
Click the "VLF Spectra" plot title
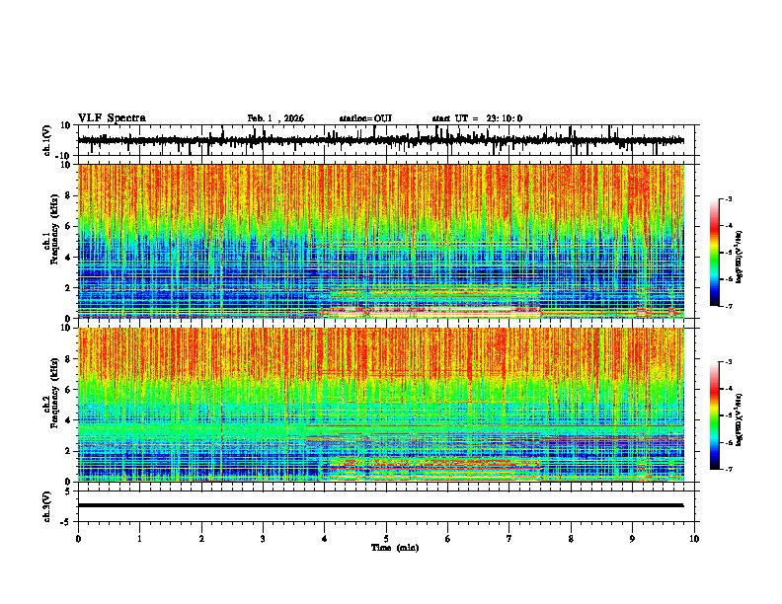pyautogui.click(x=112, y=118)
